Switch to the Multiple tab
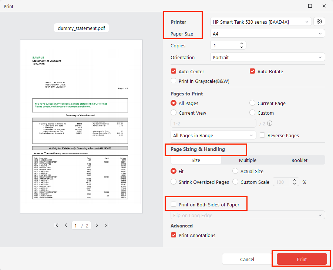The width and height of the screenshot is (333, 270). (x=248, y=160)
